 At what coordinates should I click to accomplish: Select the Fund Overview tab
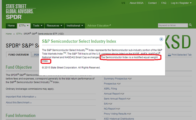19,55
